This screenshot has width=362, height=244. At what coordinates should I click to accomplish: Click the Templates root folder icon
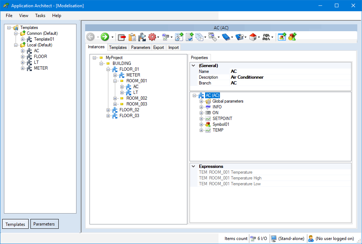pyautogui.click(x=16, y=28)
